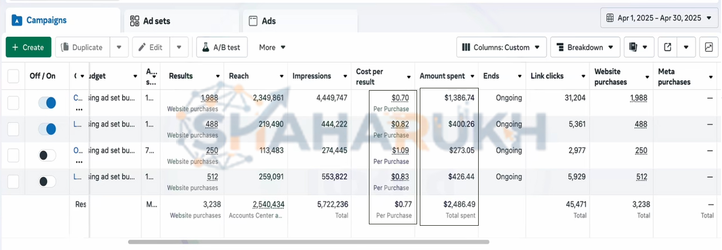722x250 pixels.
Task: Click the calendar date range picker
Action: (x=659, y=18)
